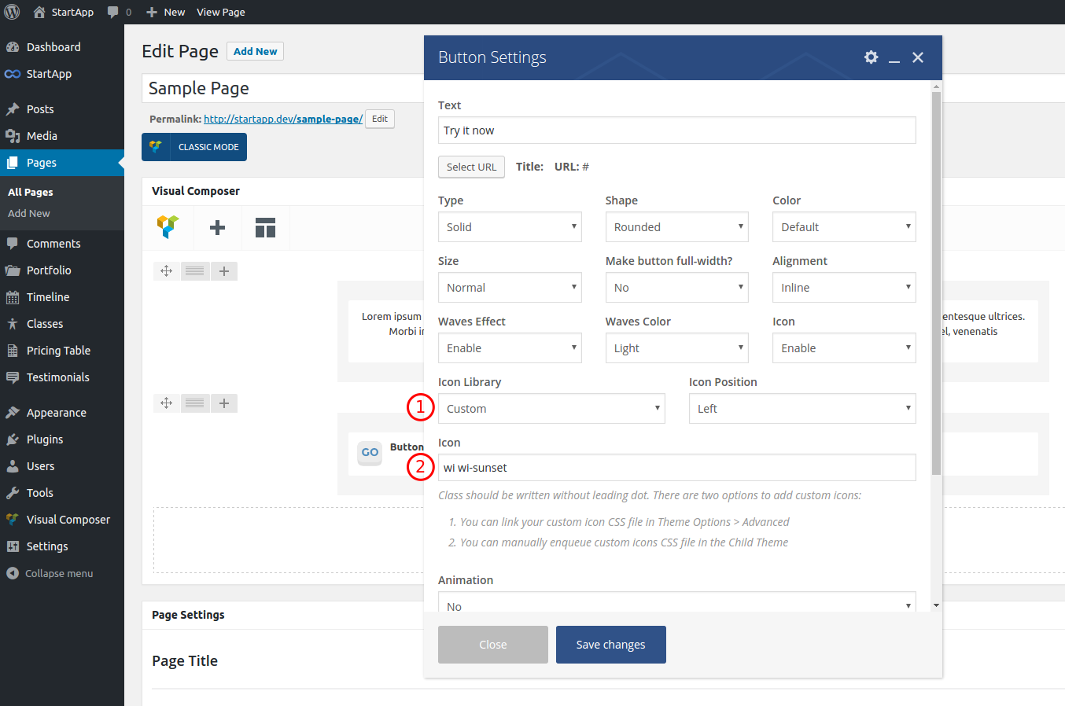
Task: Open the Shape dropdown showing Rounded
Action: (676, 227)
